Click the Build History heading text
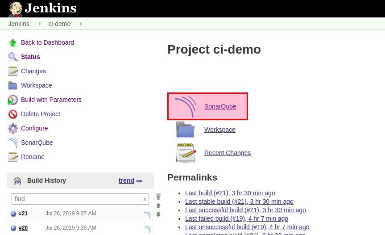This screenshot has height=235, width=385. 47,180
